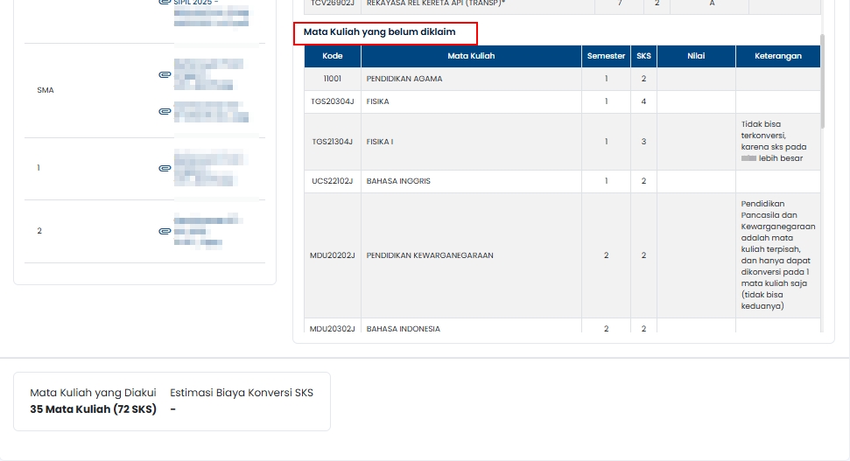
Task: Click the 35 Mata Kuliah (72 SKS) summary
Action: [93, 409]
